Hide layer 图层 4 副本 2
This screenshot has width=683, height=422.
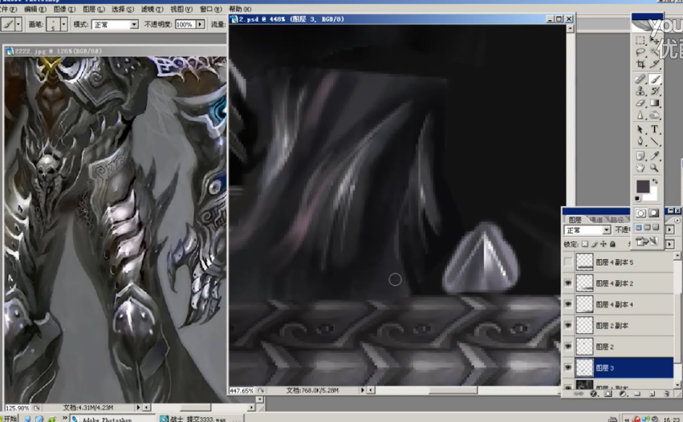pyautogui.click(x=568, y=283)
